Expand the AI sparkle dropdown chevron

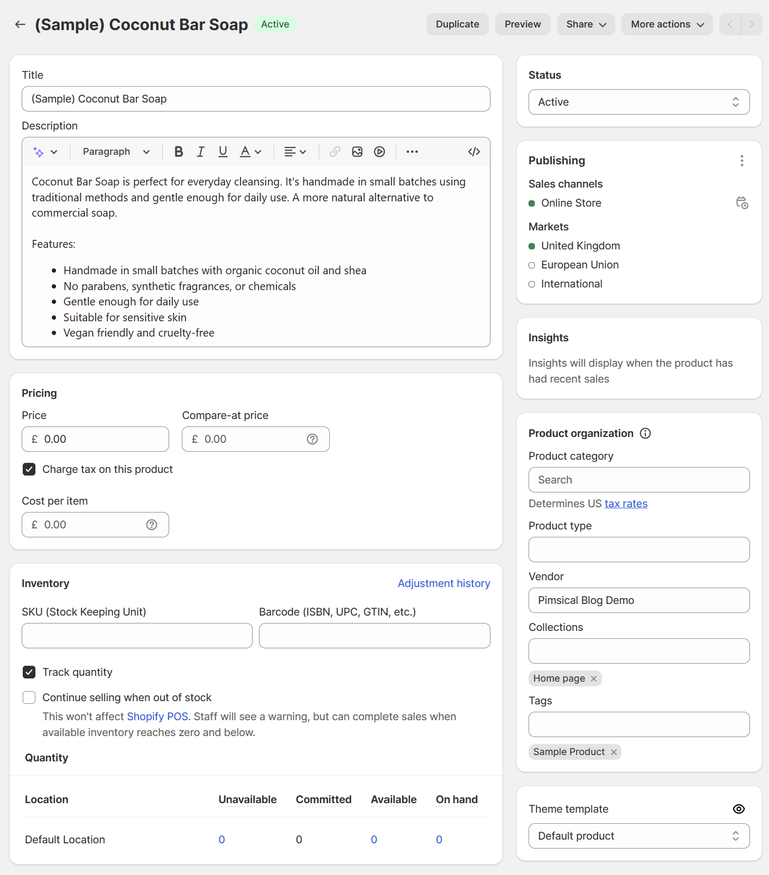point(54,152)
